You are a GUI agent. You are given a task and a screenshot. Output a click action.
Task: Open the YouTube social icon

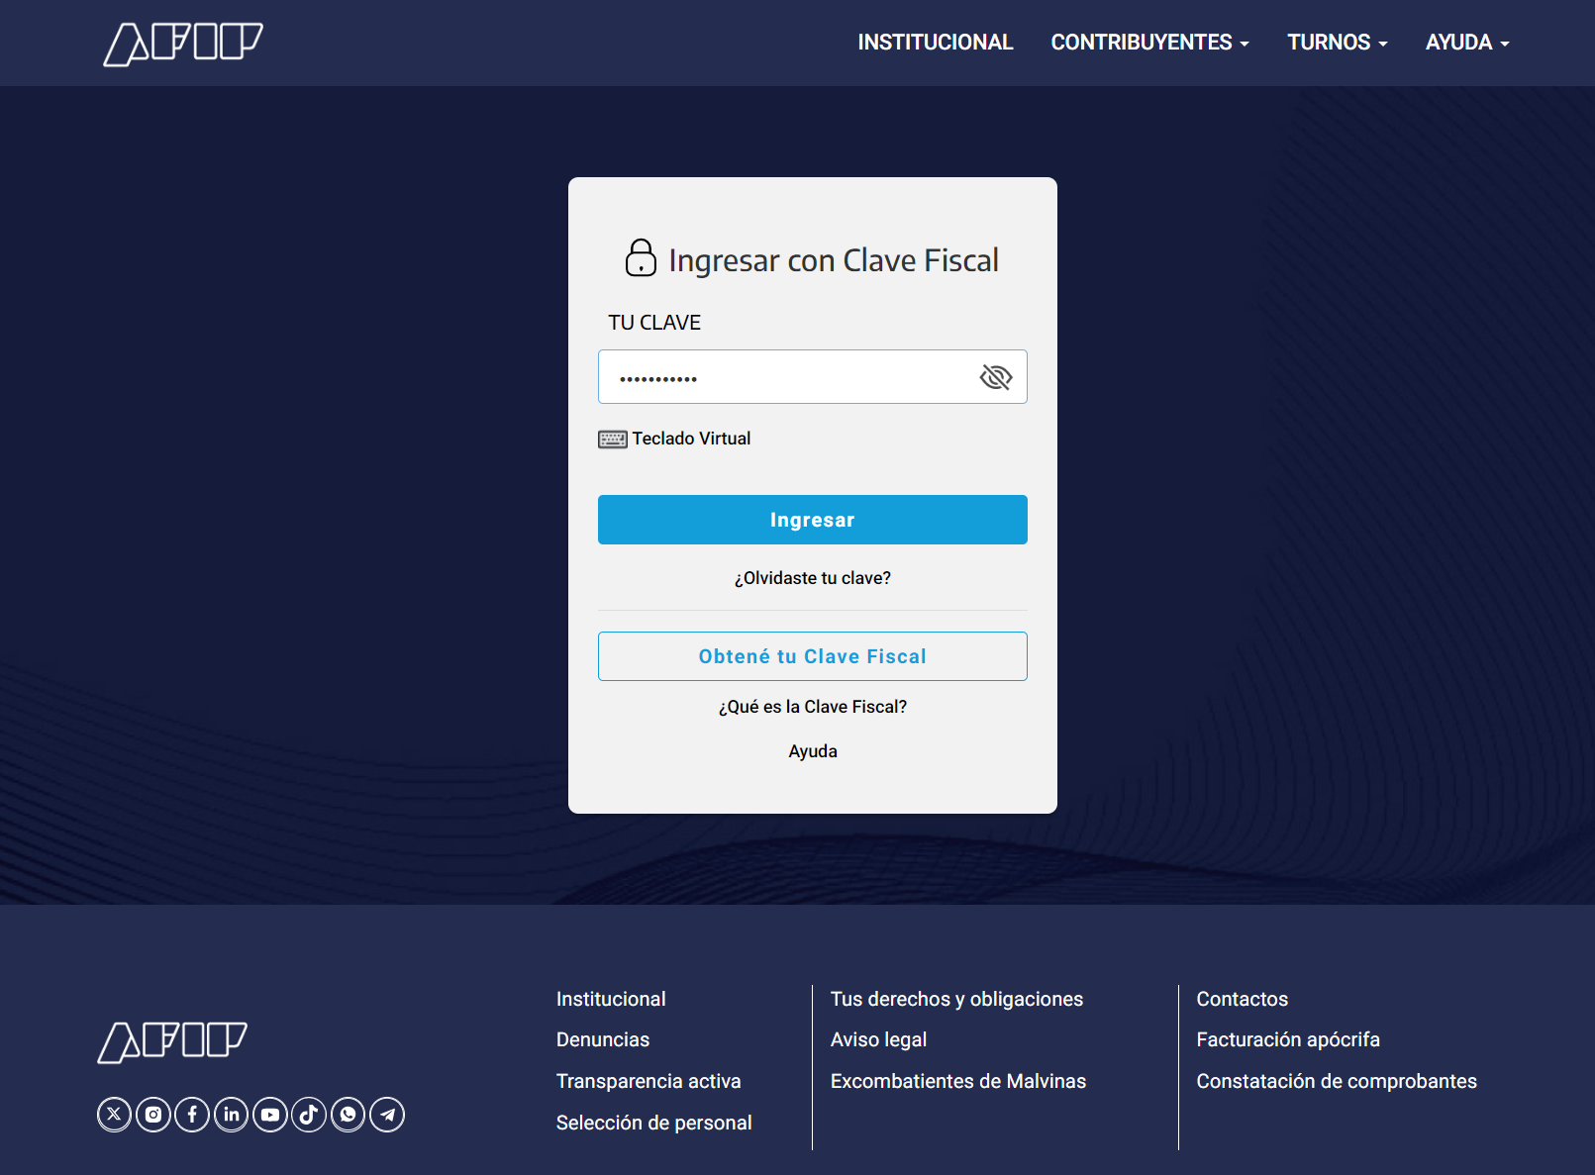[x=270, y=1115]
